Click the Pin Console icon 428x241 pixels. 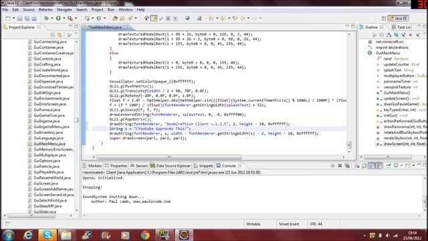pos(389,165)
